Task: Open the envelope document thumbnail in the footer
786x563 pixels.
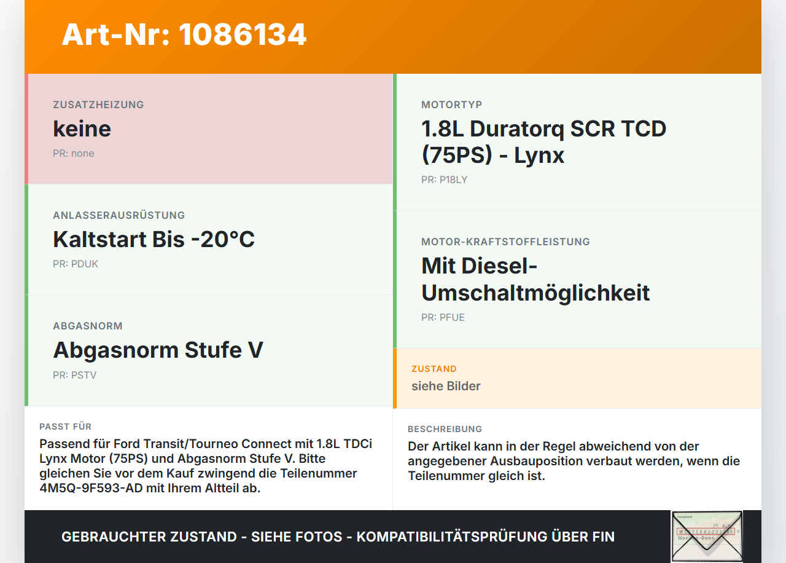Action: 707,536
